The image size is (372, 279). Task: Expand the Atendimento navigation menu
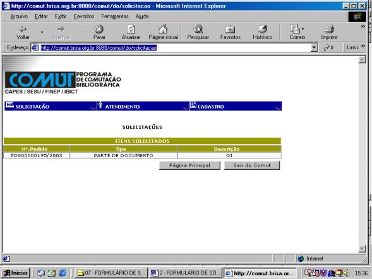(143, 106)
